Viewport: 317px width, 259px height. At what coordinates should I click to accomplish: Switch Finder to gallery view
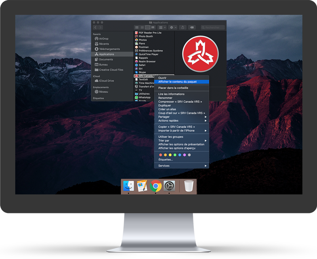[153, 27]
